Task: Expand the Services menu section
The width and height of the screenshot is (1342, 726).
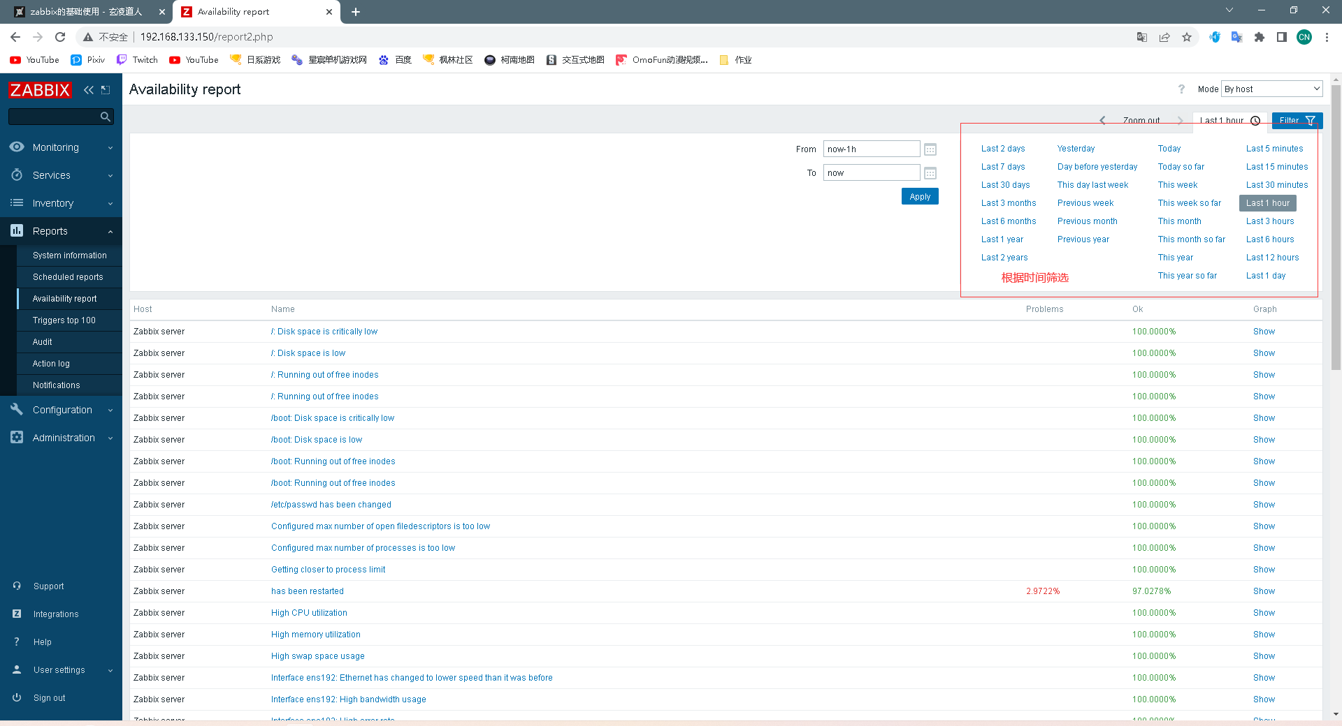Action: click(110, 176)
